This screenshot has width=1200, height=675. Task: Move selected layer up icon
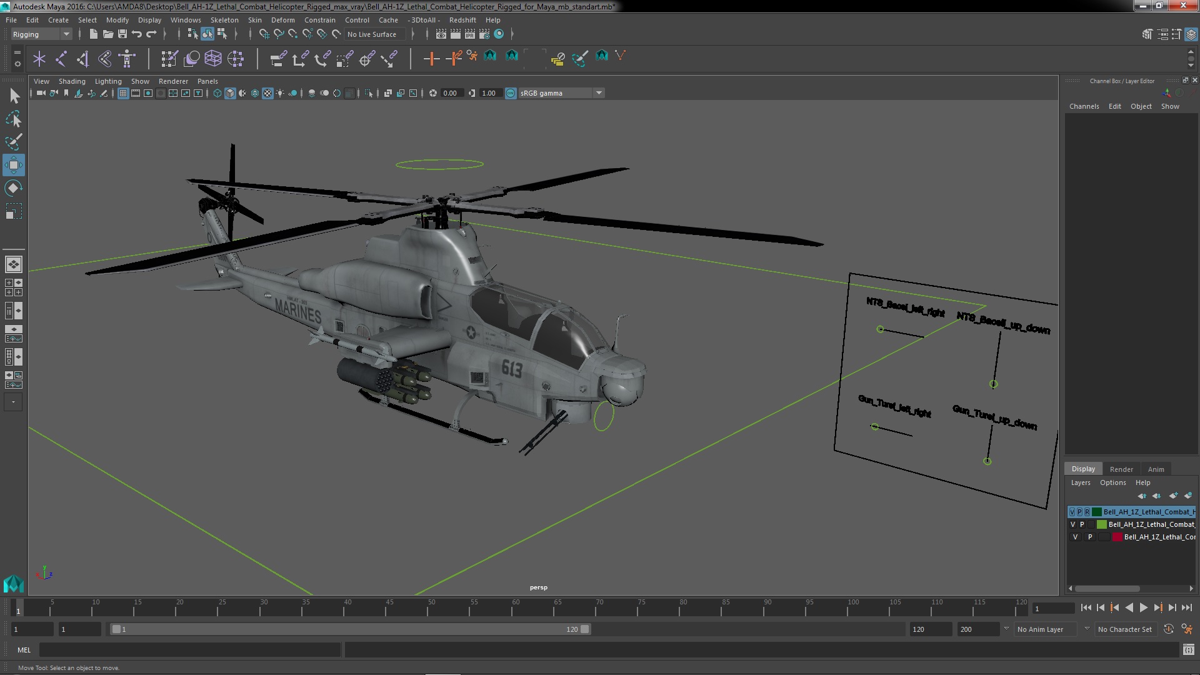(1142, 496)
